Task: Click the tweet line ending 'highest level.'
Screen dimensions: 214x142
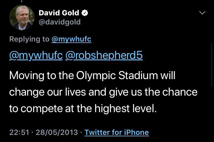Action: pyautogui.click(x=83, y=109)
